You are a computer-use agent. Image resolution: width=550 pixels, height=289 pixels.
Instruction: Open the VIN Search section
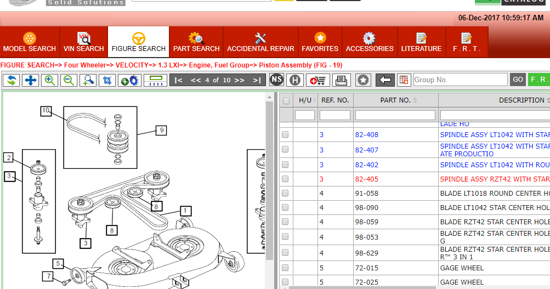(84, 42)
